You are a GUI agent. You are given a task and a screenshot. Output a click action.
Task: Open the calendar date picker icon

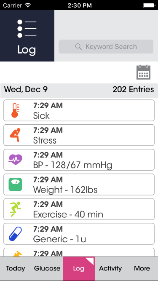pyautogui.click(x=143, y=72)
